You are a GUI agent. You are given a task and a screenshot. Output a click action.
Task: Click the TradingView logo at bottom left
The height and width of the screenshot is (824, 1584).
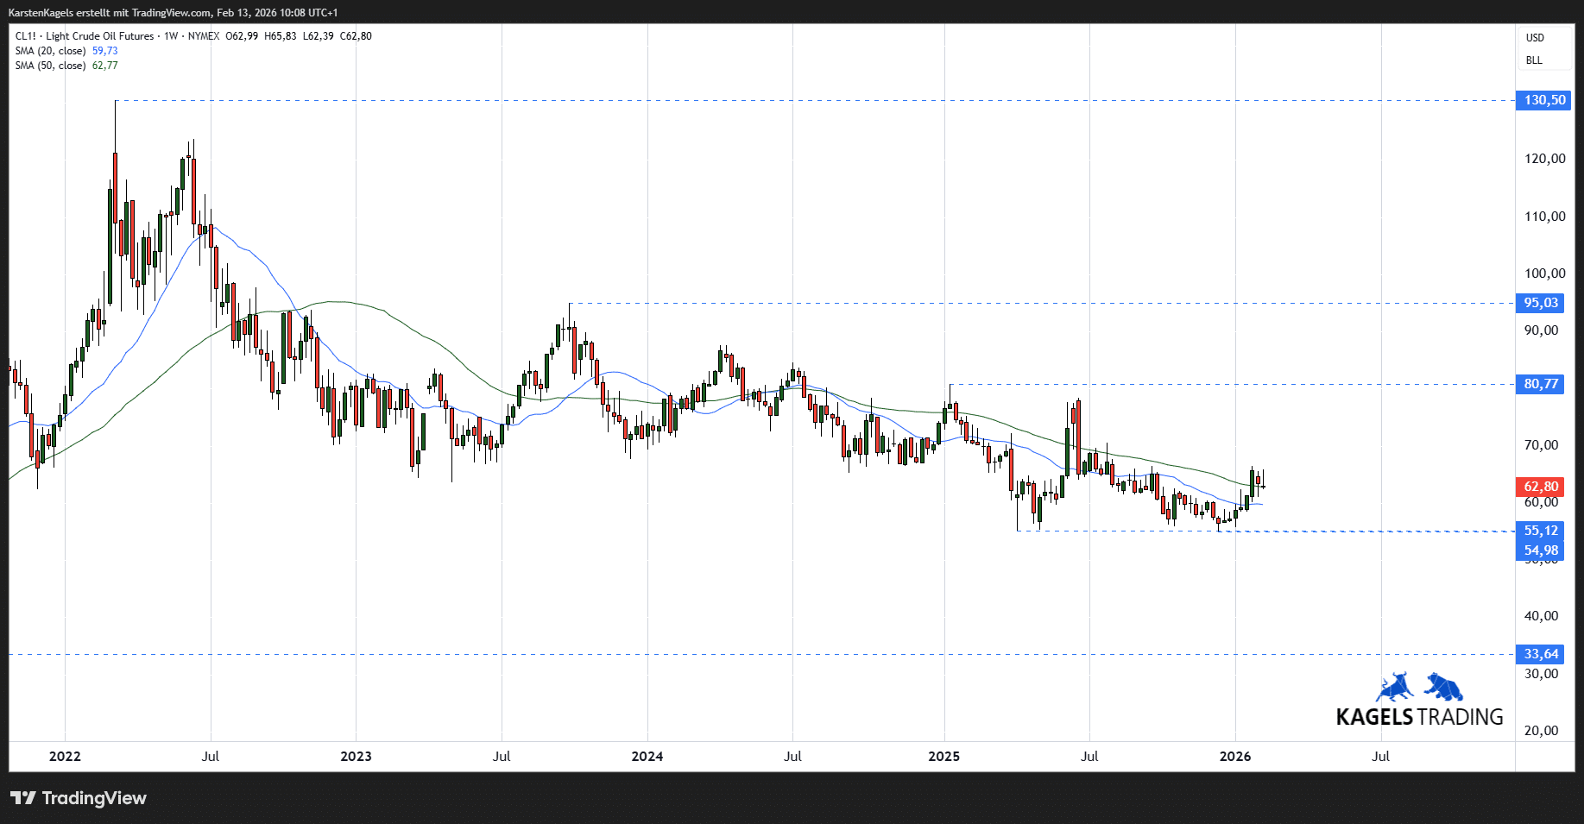[x=79, y=798]
